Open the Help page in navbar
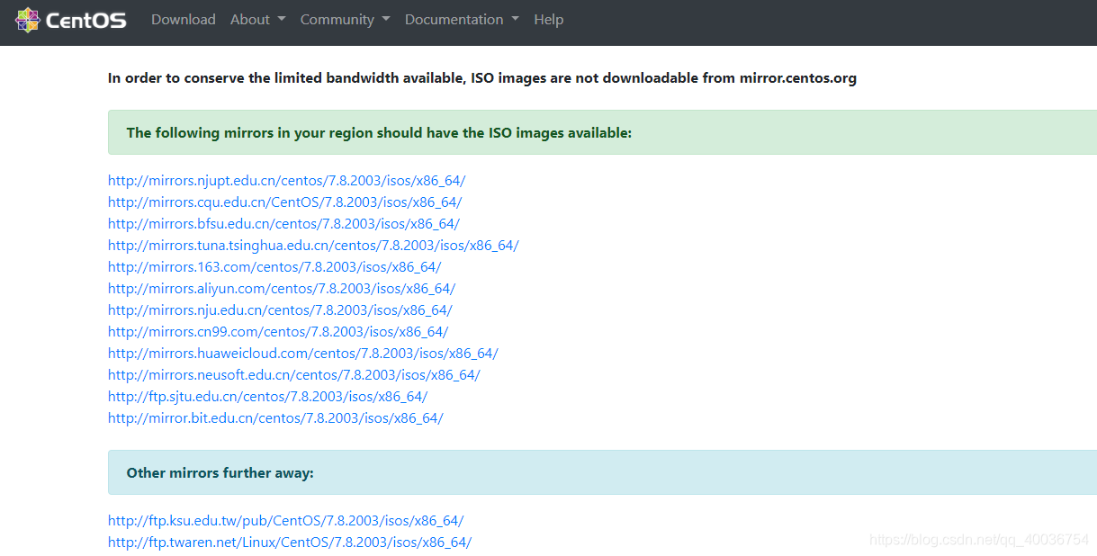The width and height of the screenshot is (1097, 556). [548, 20]
